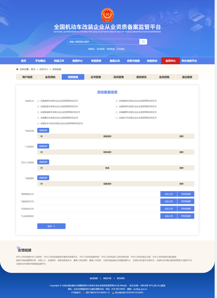This screenshot has width=217, height=298.
Task: Open the 中华人民共和国公安部 friendly link
Action: (x=141, y=257)
